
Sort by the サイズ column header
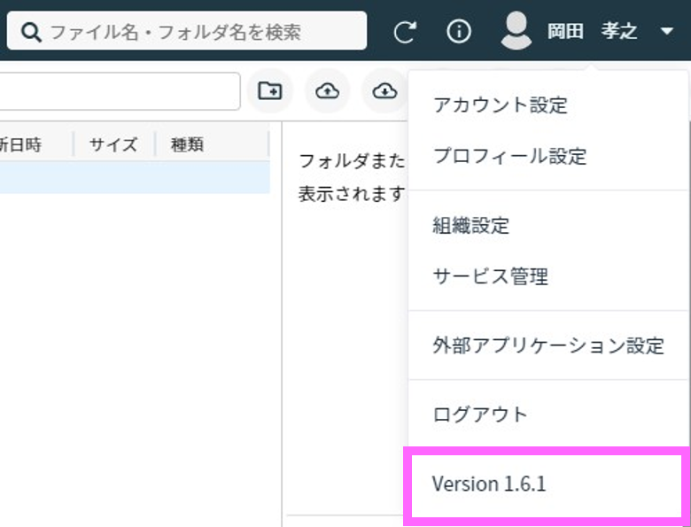113,144
